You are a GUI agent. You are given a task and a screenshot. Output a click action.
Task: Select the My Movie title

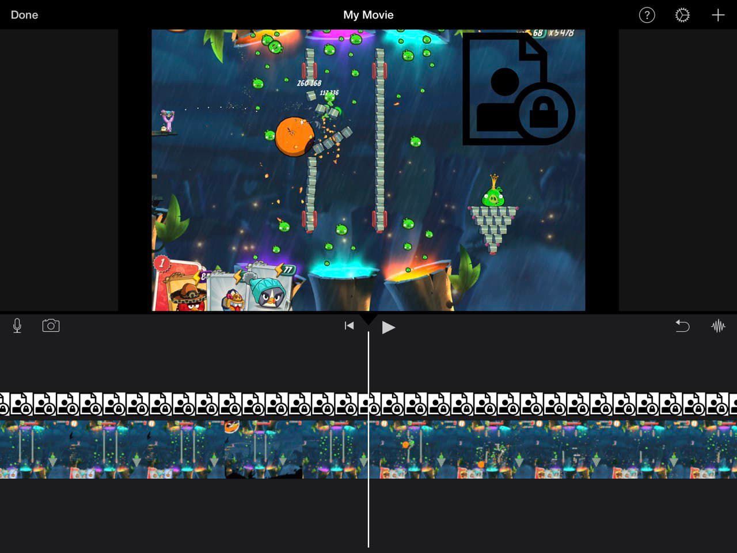368,15
